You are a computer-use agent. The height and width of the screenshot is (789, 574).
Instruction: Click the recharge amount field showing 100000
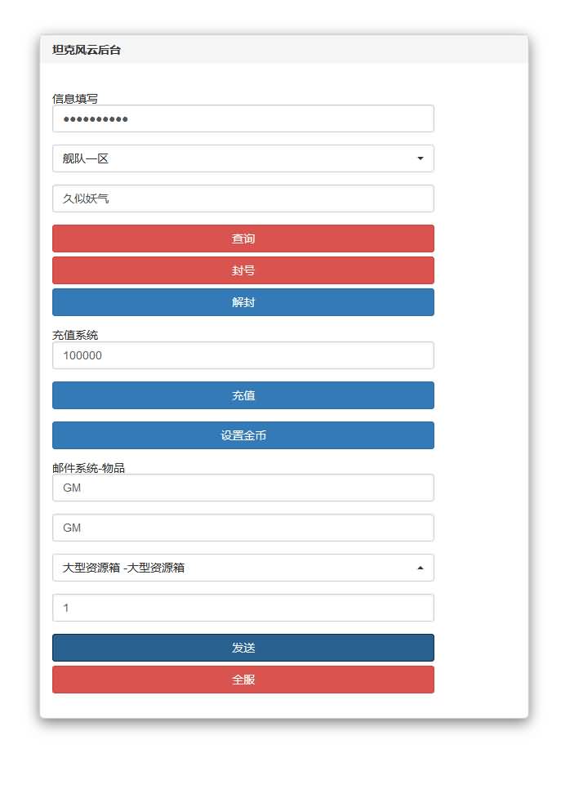pyautogui.click(x=243, y=355)
